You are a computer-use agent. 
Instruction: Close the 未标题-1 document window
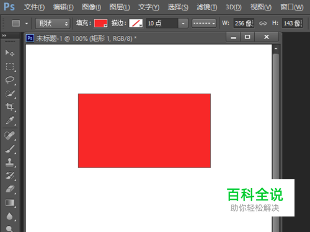[267, 37]
